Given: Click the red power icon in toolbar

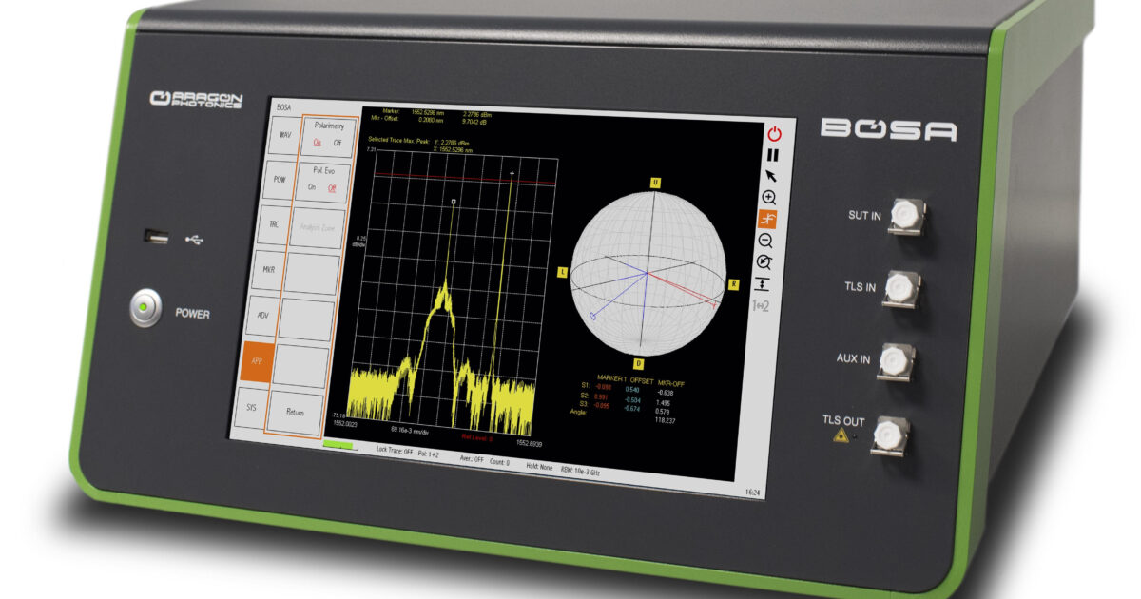Looking at the screenshot, I should point(774,134).
